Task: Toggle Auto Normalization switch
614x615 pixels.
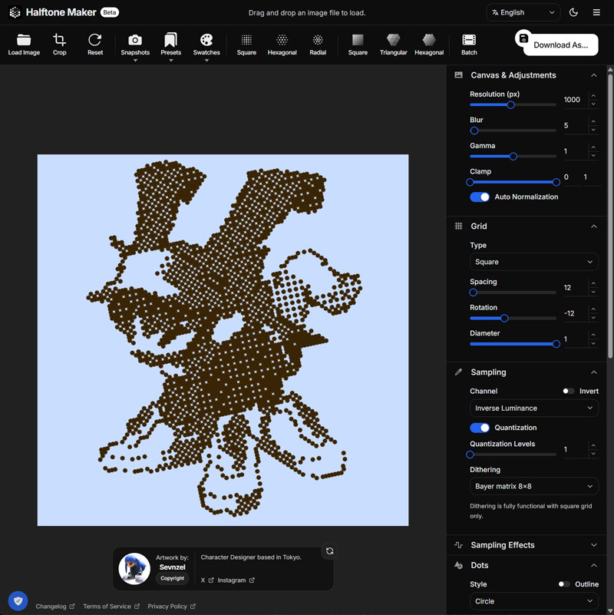Action: pyautogui.click(x=480, y=197)
